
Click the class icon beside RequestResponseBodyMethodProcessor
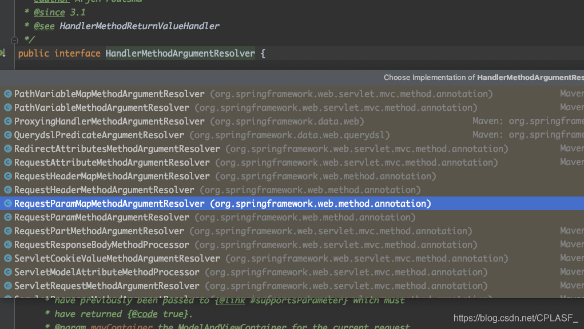point(8,245)
